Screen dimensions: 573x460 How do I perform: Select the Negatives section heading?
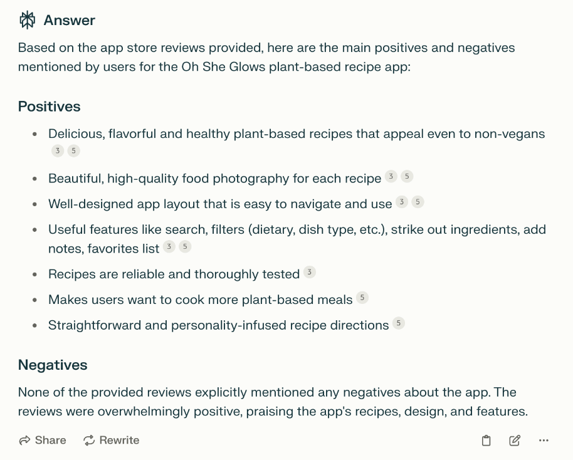(x=52, y=365)
